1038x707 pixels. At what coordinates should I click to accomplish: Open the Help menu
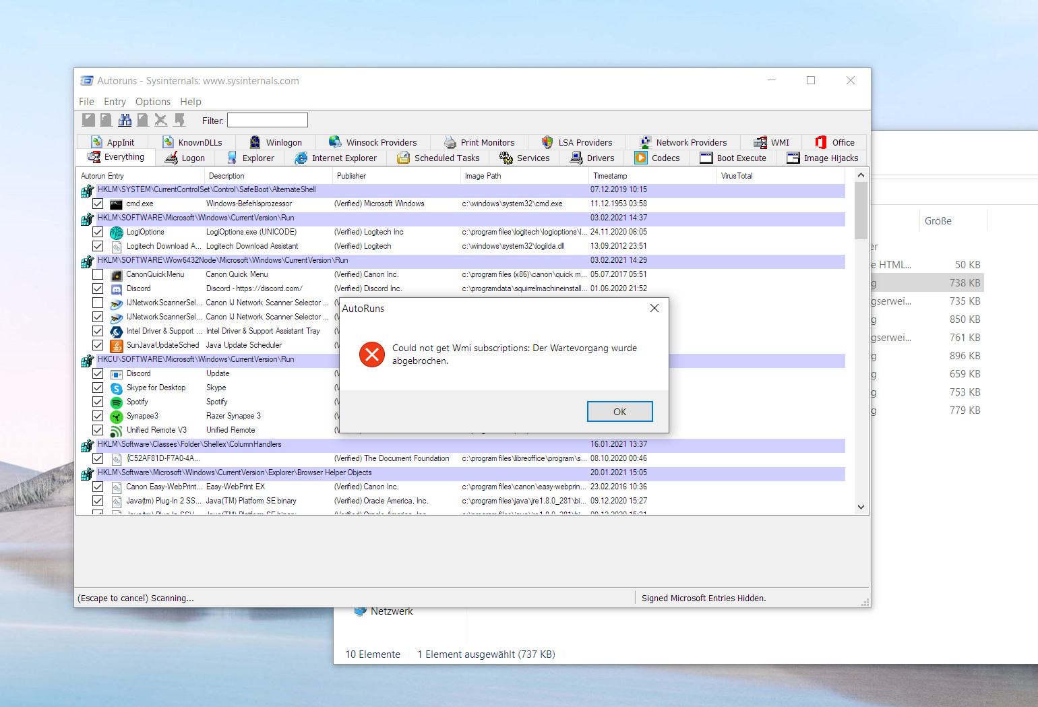coord(191,102)
